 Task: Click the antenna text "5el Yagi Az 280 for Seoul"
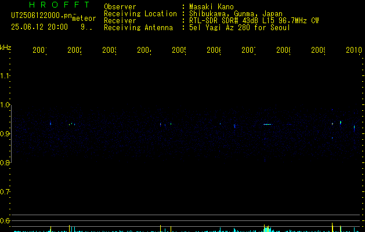click(x=240, y=28)
